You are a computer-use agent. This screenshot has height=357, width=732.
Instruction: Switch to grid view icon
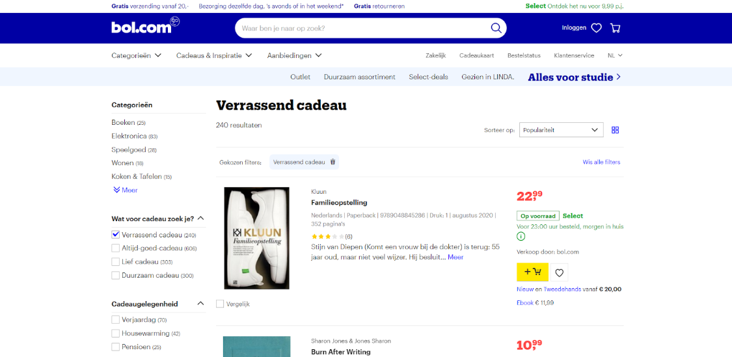coord(616,130)
